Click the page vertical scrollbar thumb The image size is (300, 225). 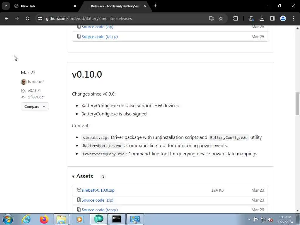(297, 103)
